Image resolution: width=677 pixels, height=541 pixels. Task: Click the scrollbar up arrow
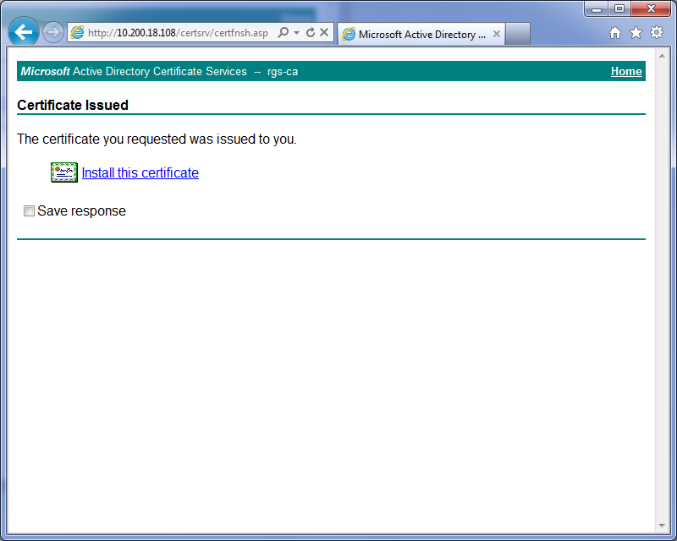(x=662, y=56)
